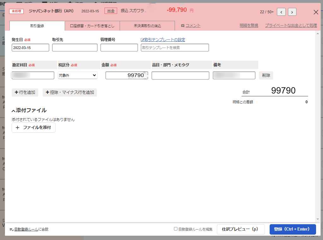This screenshot has width=323, height=240.
Task: Open 仕訳プレビュー preview button
Action: [241, 229]
